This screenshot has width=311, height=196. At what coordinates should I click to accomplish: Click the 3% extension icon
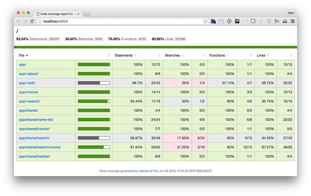276,21
